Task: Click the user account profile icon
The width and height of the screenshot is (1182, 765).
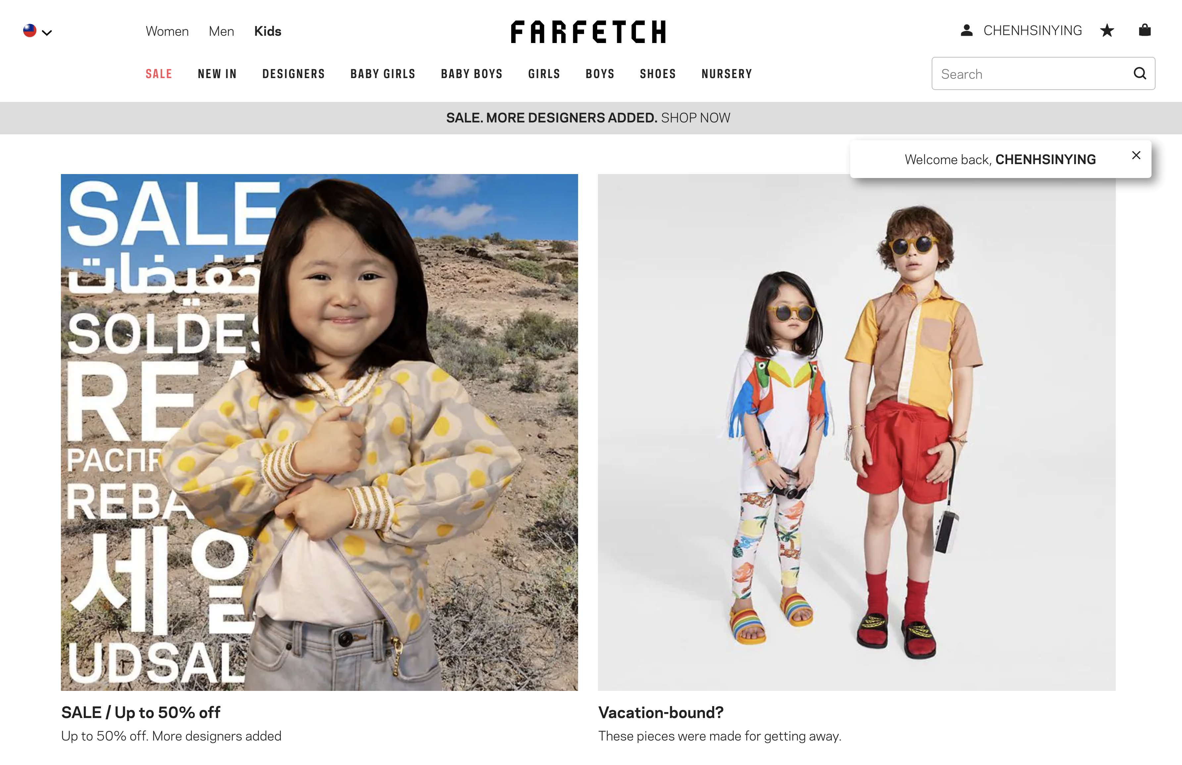Action: tap(966, 31)
